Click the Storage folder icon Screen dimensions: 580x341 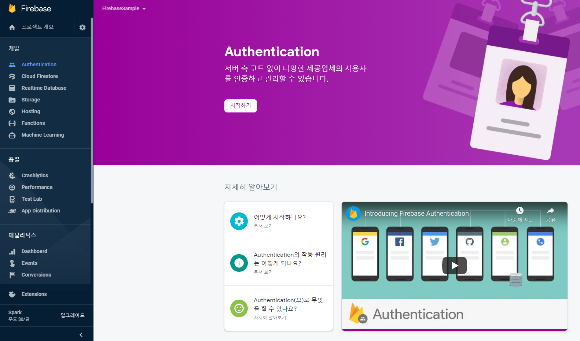12,100
